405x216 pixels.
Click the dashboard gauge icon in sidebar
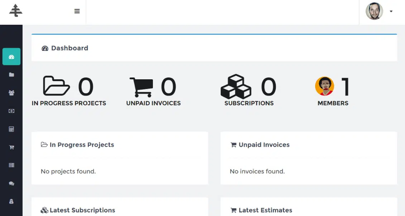(11, 57)
